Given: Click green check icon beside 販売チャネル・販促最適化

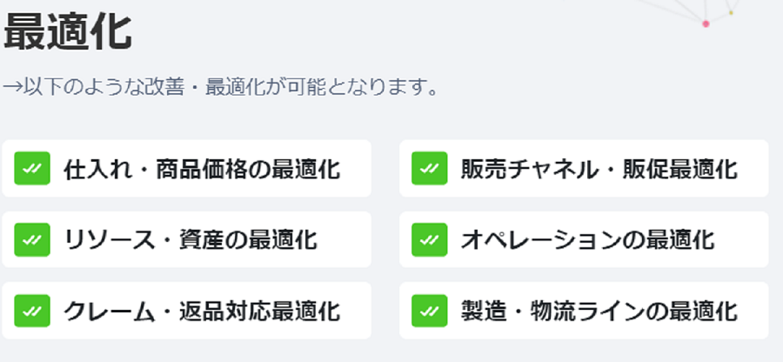Looking at the screenshot, I should [x=430, y=168].
